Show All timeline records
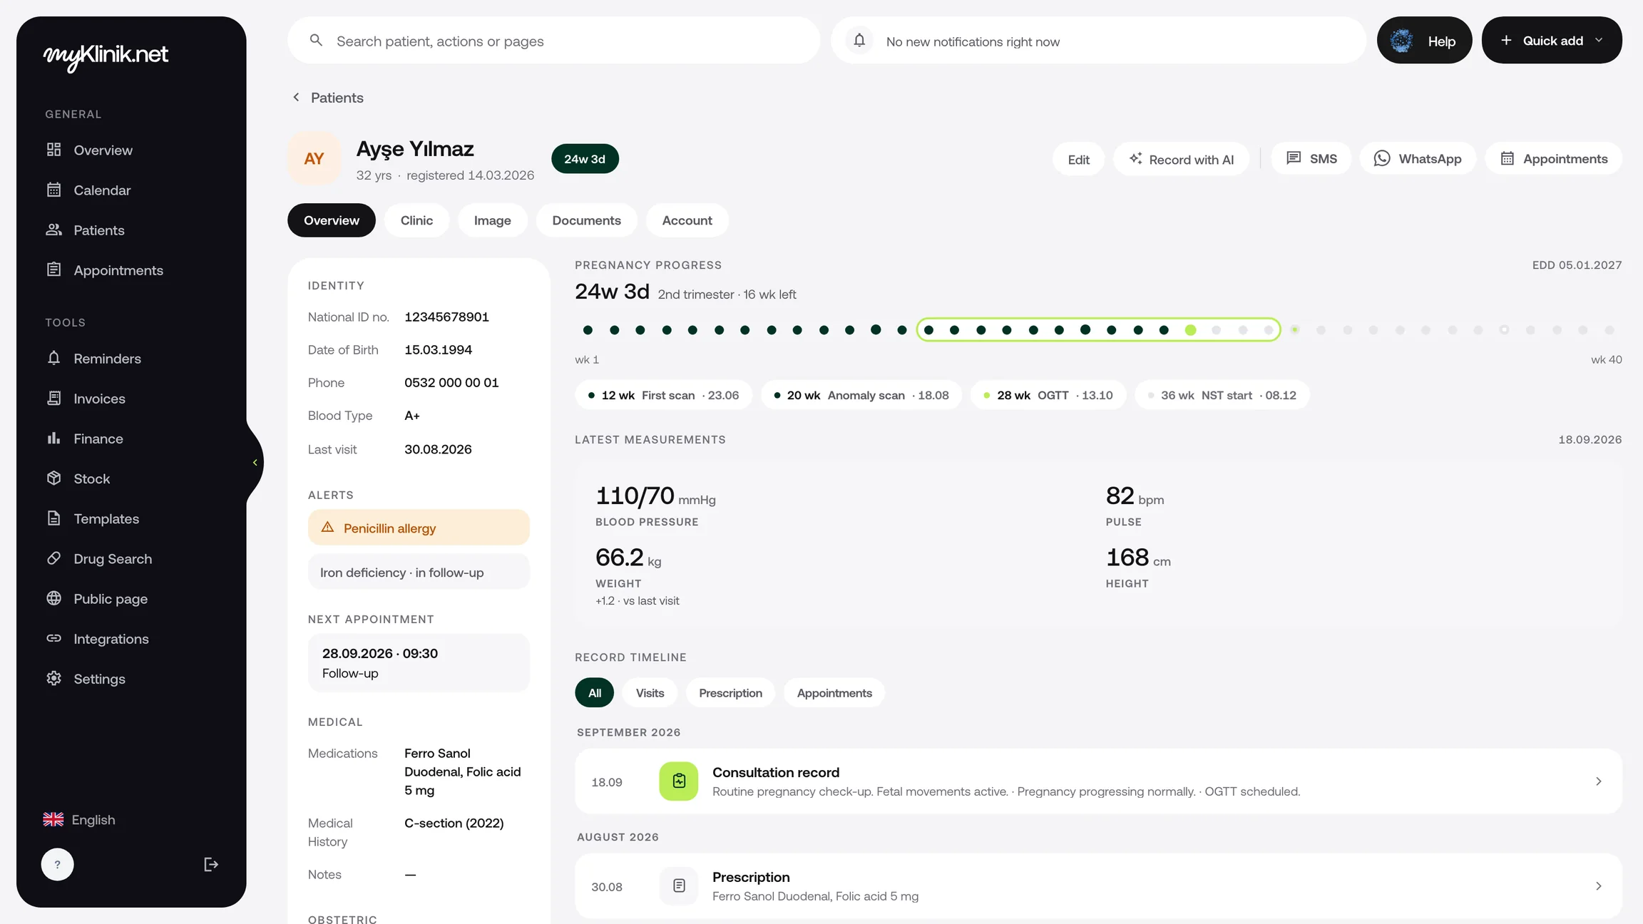 [595, 692]
